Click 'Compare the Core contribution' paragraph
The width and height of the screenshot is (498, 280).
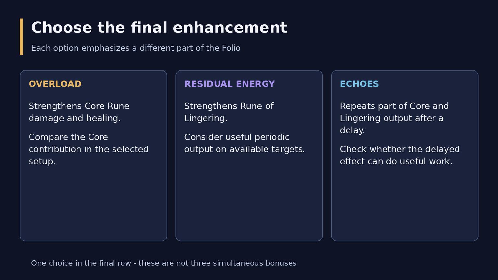89,149
